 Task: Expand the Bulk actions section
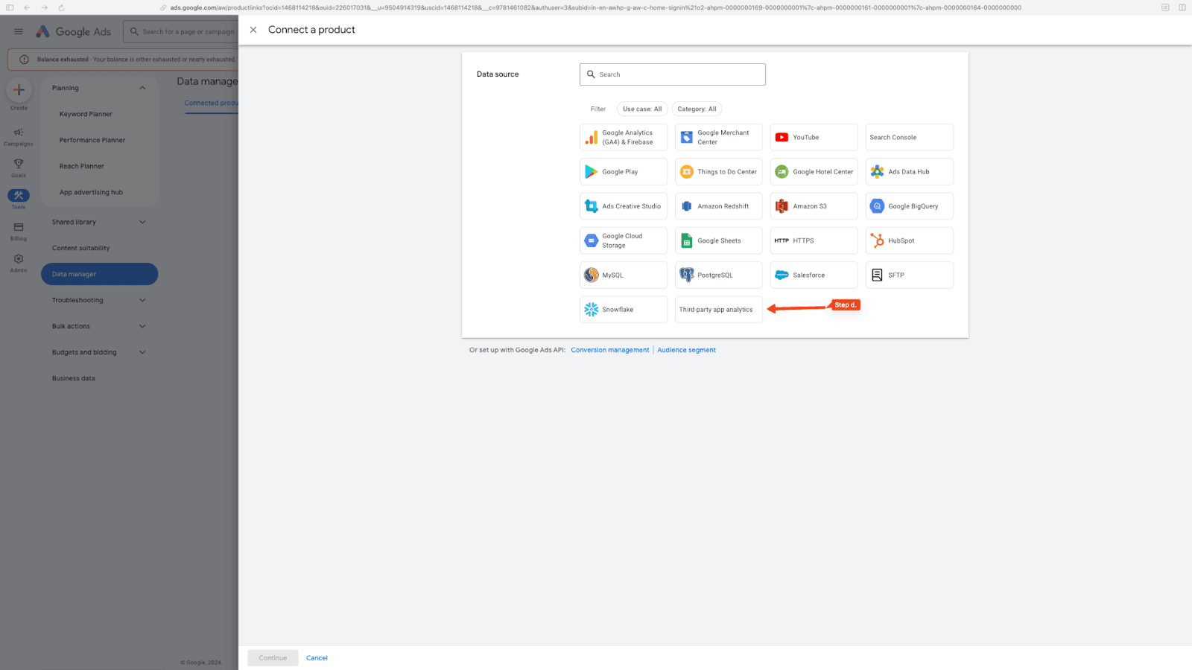(99, 326)
